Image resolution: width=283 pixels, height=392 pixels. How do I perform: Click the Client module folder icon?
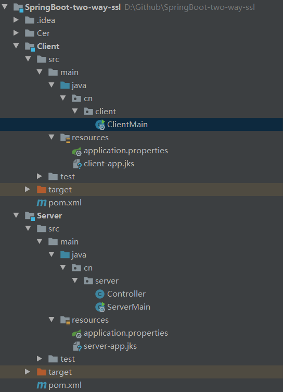[30, 46]
